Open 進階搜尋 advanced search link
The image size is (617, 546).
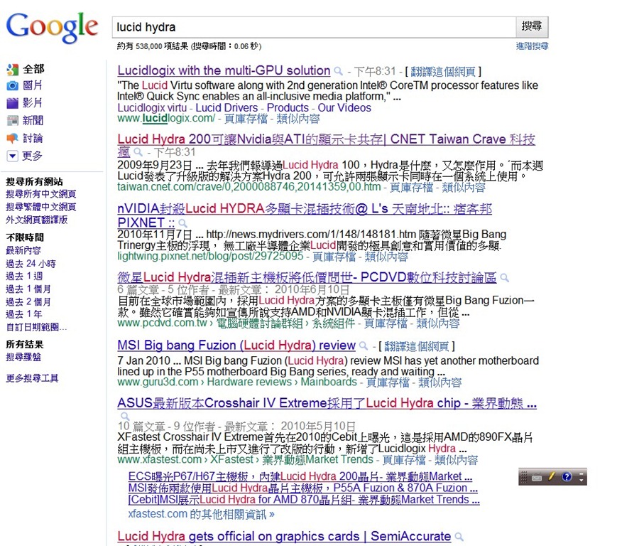(532, 46)
